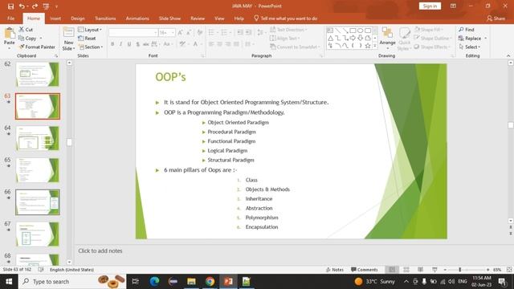This screenshot has width=514, height=289.
Task: Click zoom in plus button
Action: pyautogui.click(x=487, y=270)
